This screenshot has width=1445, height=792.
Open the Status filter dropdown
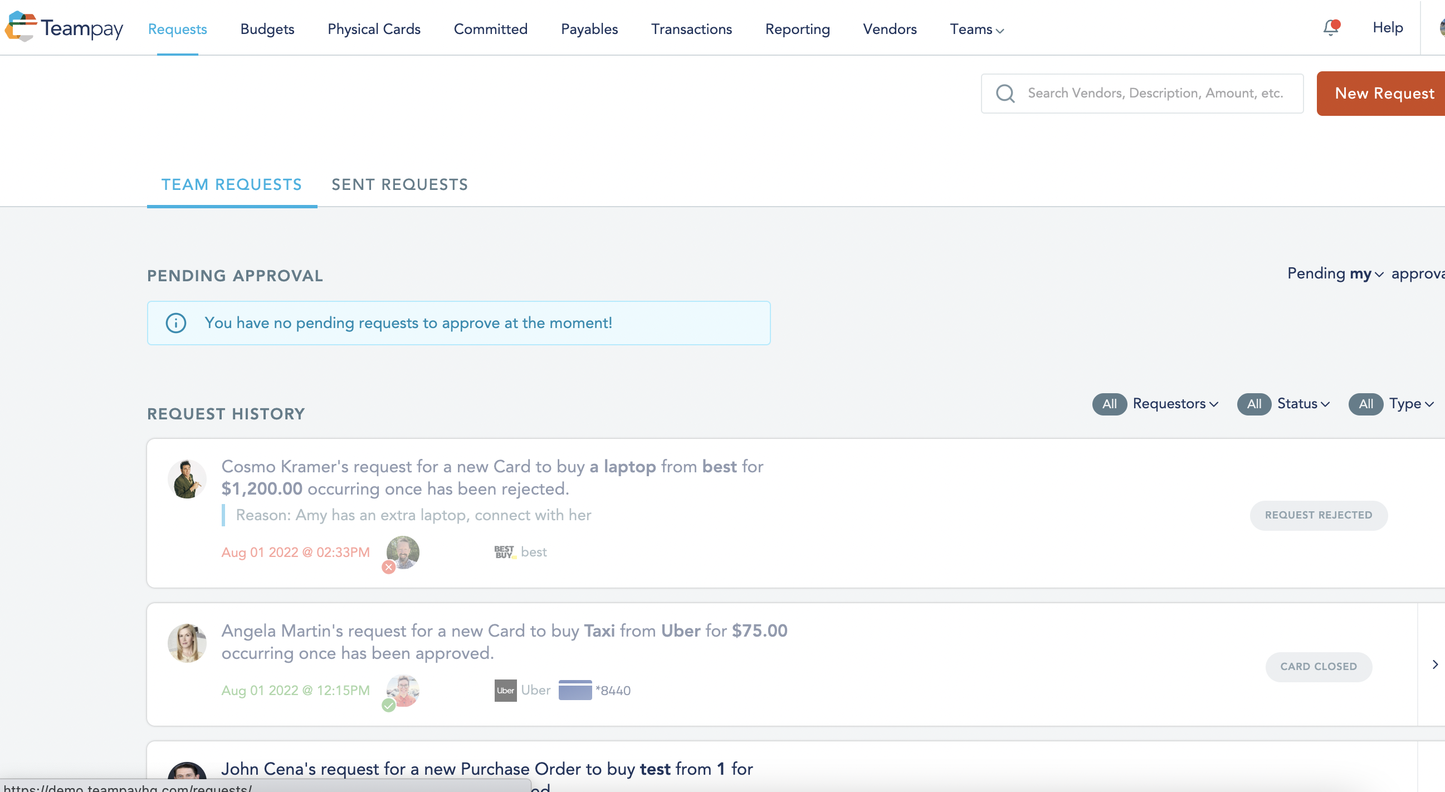pos(1303,404)
